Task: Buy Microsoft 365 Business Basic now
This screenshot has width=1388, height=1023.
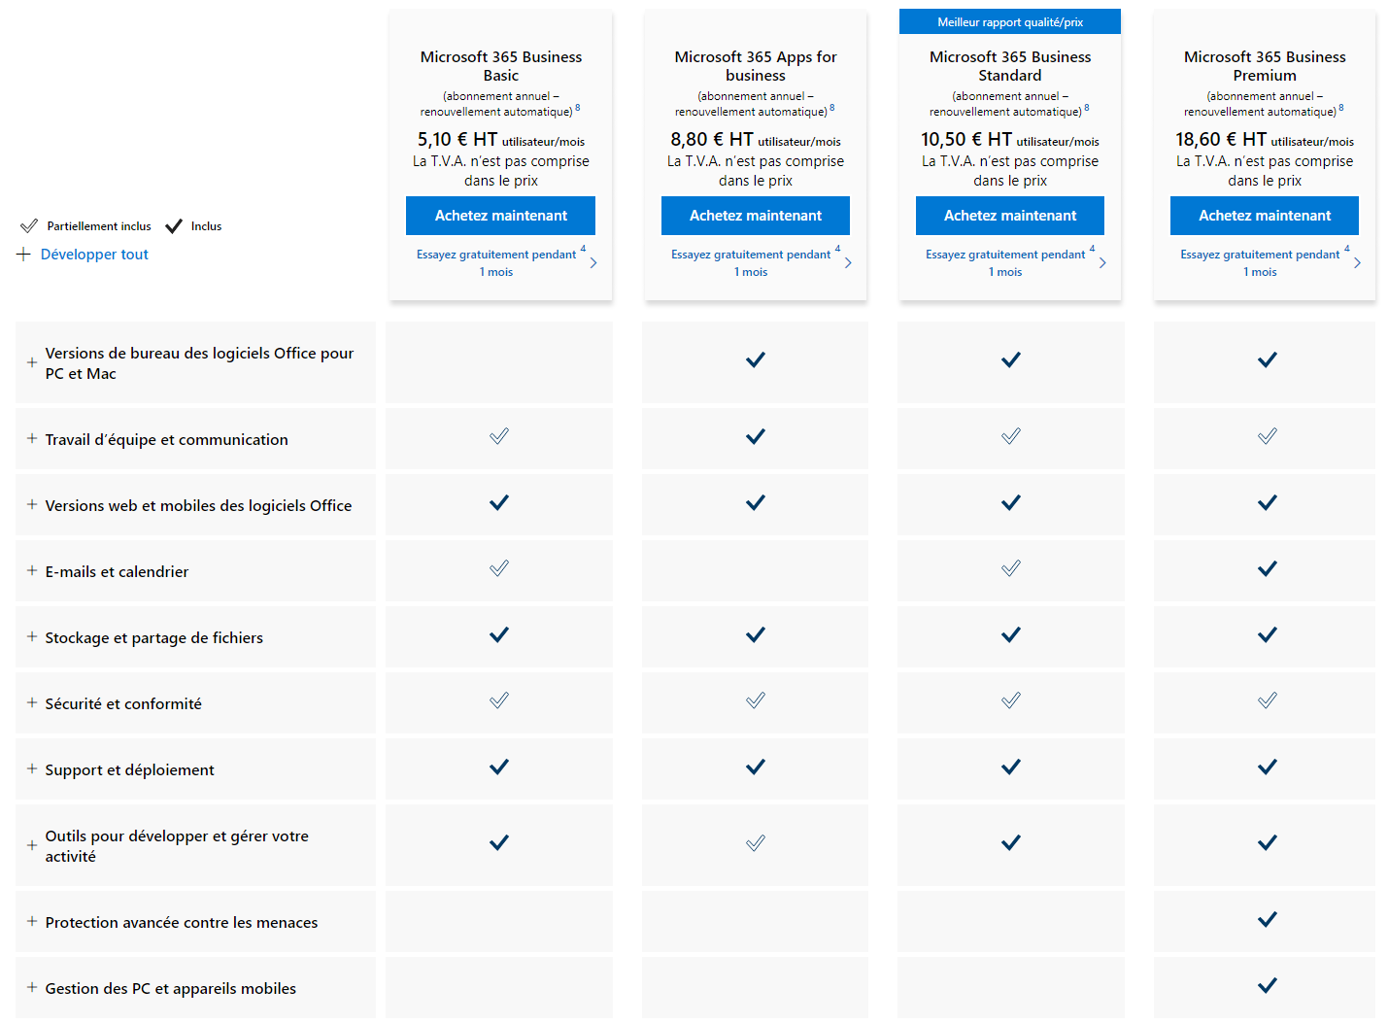Action: (x=500, y=216)
